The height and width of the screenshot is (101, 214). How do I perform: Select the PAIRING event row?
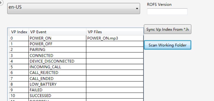pos(57,50)
